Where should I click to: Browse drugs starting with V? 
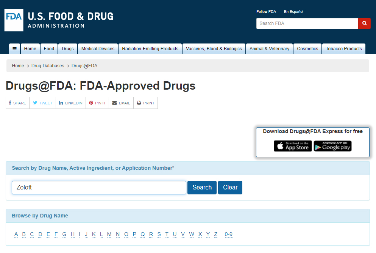pos(183,234)
